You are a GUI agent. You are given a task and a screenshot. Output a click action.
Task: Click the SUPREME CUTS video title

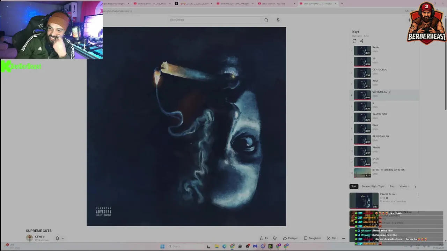(39, 231)
